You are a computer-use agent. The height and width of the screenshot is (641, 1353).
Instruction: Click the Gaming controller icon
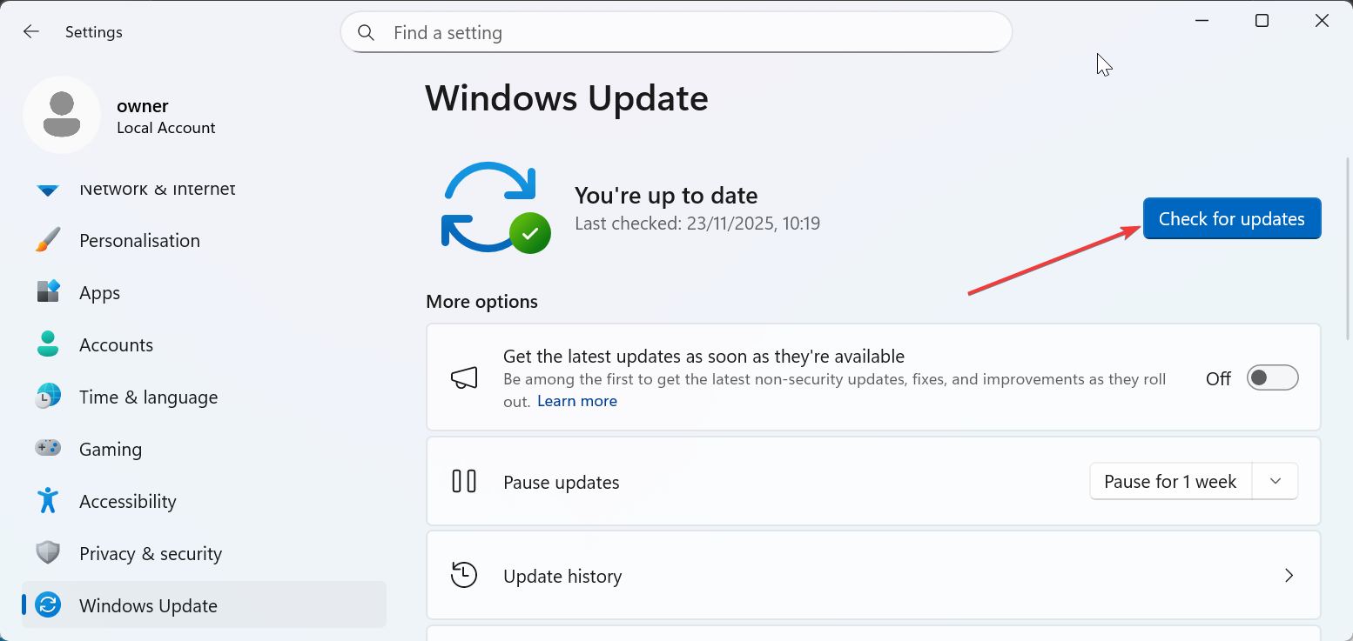point(48,449)
